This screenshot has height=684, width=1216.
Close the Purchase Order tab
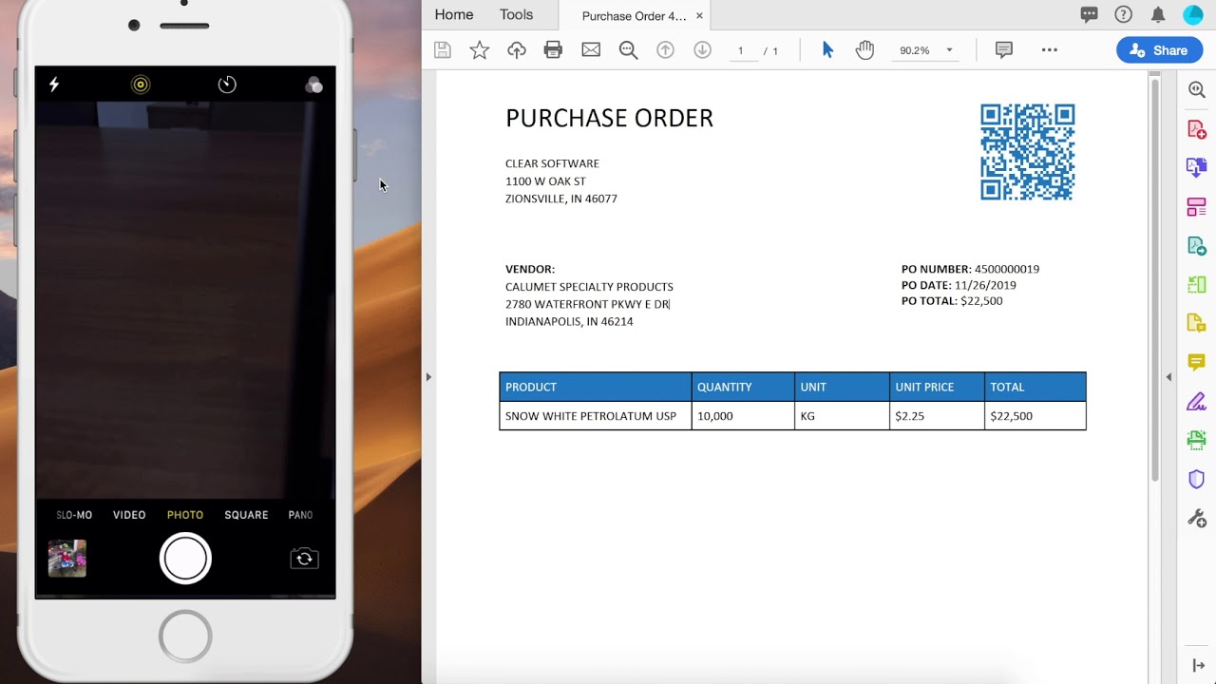pos(700,16)
